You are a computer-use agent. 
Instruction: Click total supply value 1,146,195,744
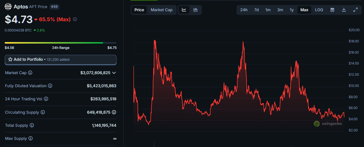coord(104,126)
